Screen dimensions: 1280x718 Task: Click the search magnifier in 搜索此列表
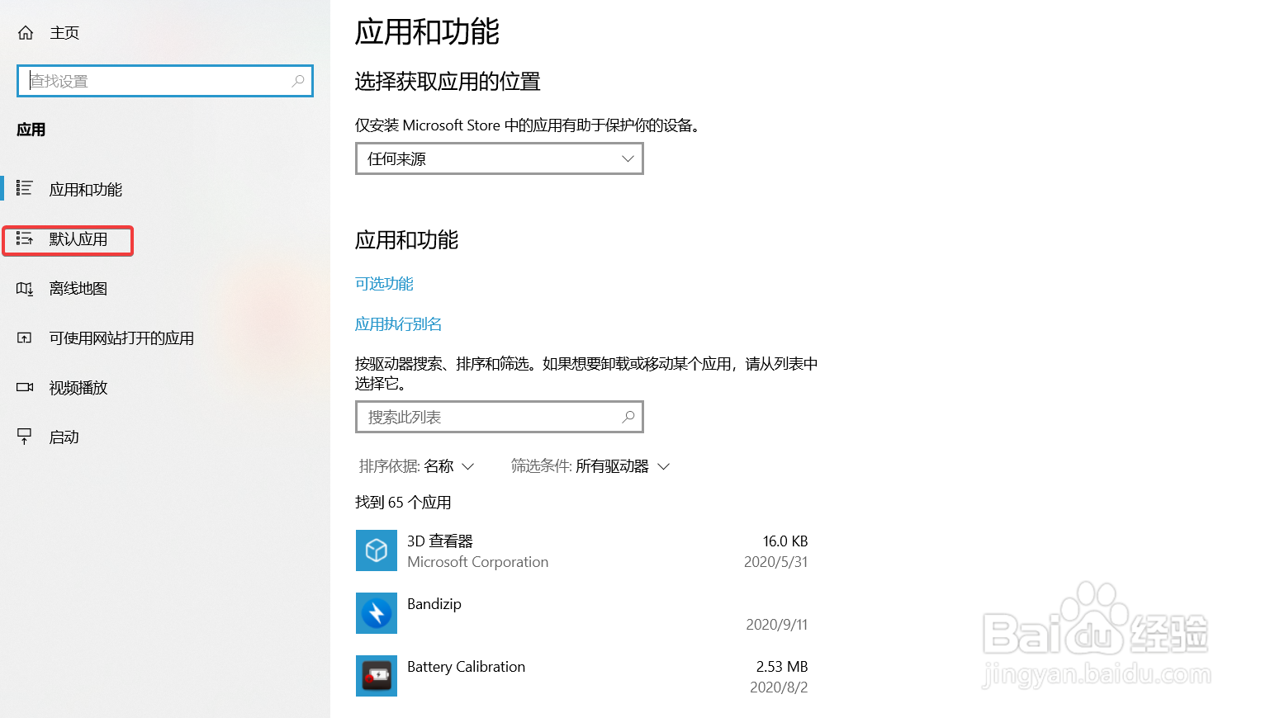coord(628,417)
